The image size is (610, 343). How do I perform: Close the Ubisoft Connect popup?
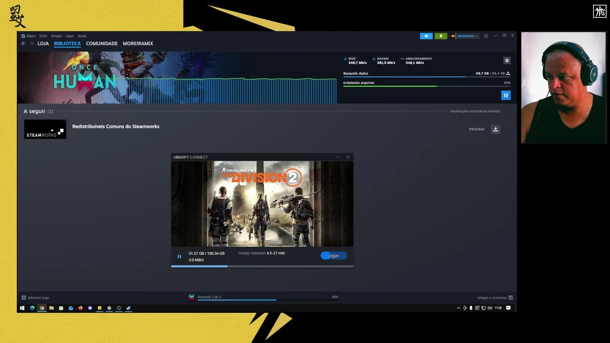(348, 157)
